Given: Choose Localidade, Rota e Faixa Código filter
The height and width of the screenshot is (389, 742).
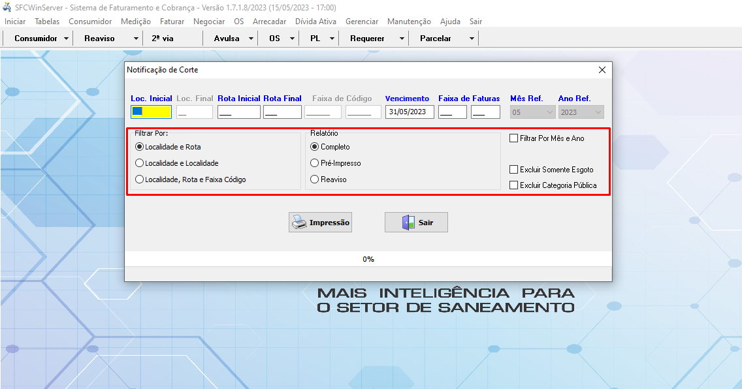Looking at the screenshot, I should pos(139,179).
